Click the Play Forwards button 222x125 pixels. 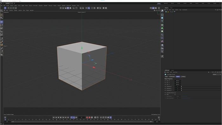[x=61, y=117]
